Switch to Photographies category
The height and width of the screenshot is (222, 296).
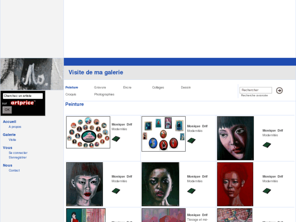(x=104, y=94)
